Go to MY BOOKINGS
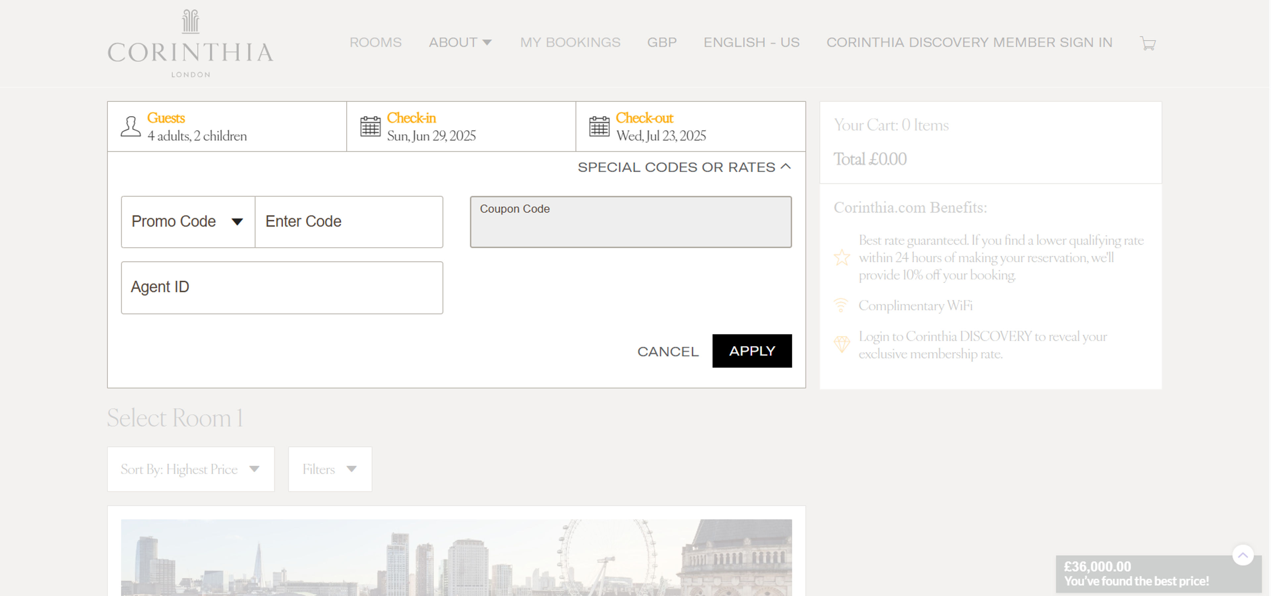This screenshot has width=1271, height=596. click(570, 42)
